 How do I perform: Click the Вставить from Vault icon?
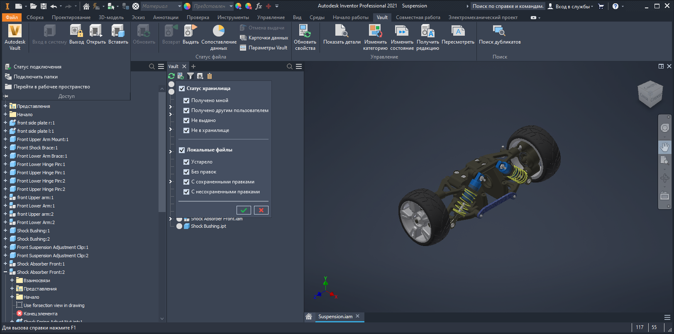(118, 34)
